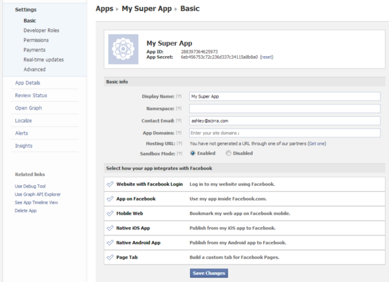Go to Insights section

[24, 146]
